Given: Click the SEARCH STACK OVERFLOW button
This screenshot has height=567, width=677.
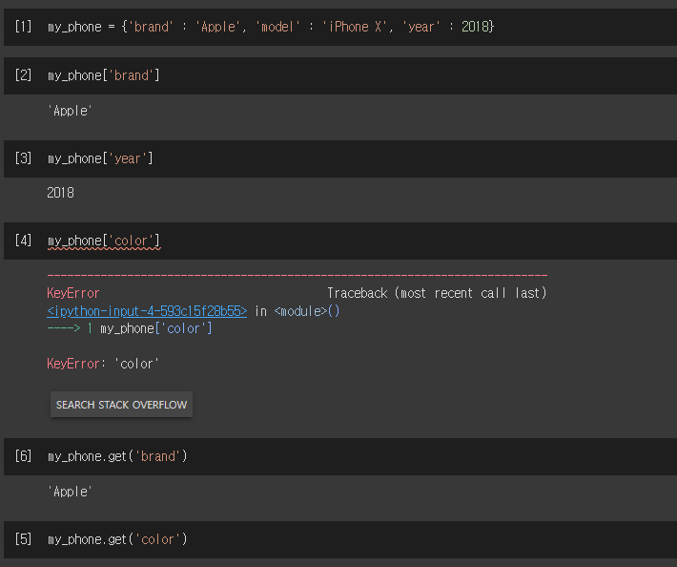Looking at the screenshot, I should click(121, 405).
